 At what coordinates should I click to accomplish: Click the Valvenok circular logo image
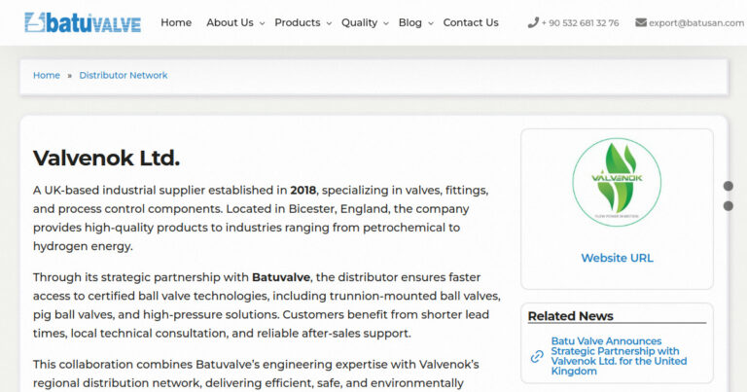point(617,183)
